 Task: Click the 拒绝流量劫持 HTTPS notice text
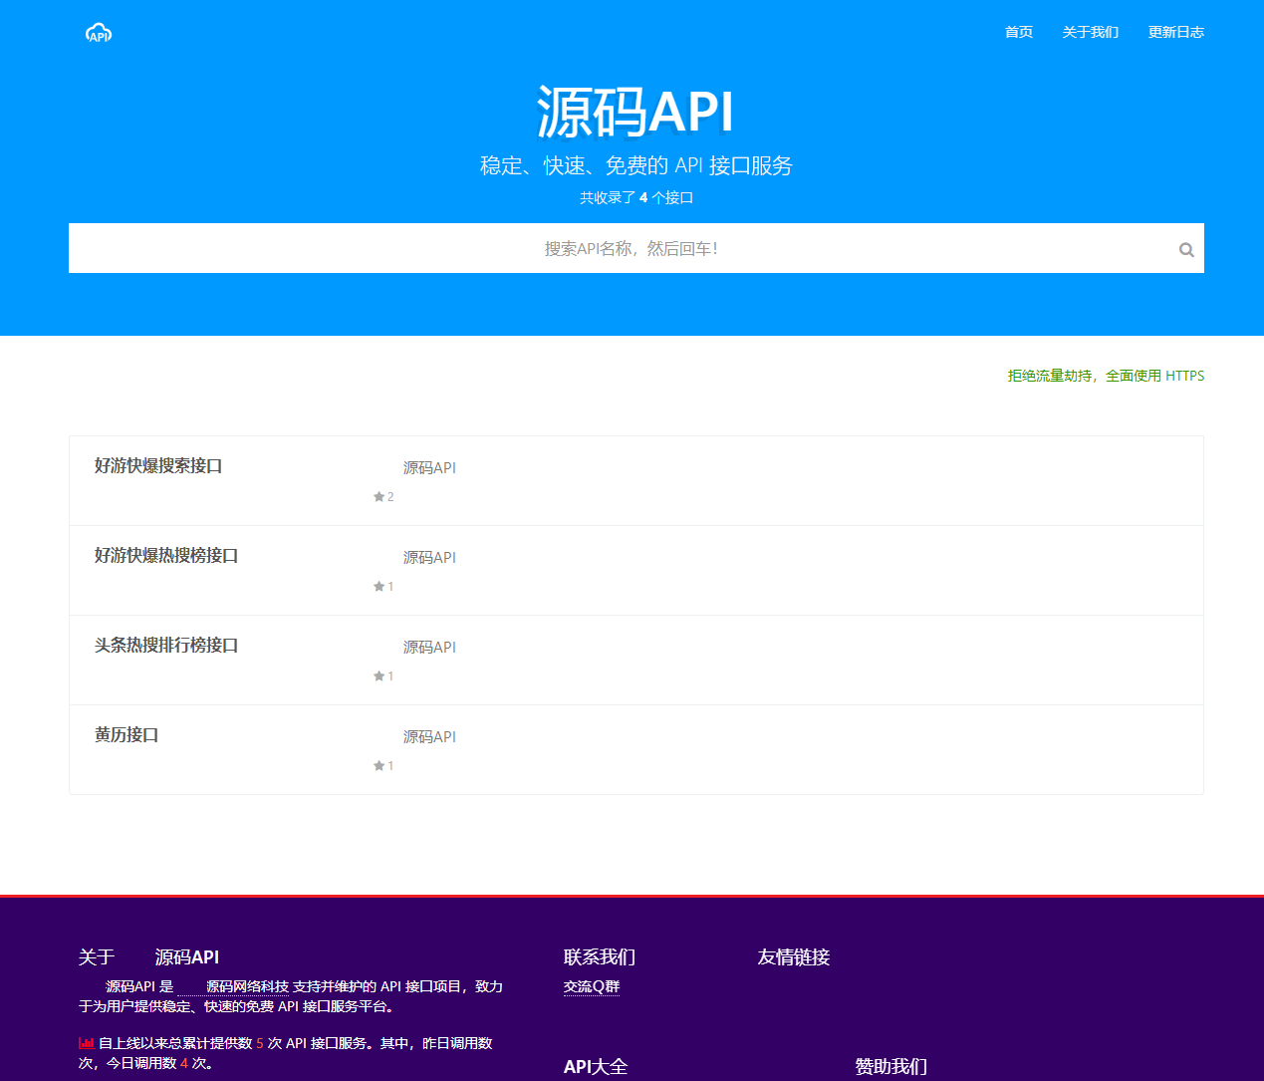[x=1105, y=376]
